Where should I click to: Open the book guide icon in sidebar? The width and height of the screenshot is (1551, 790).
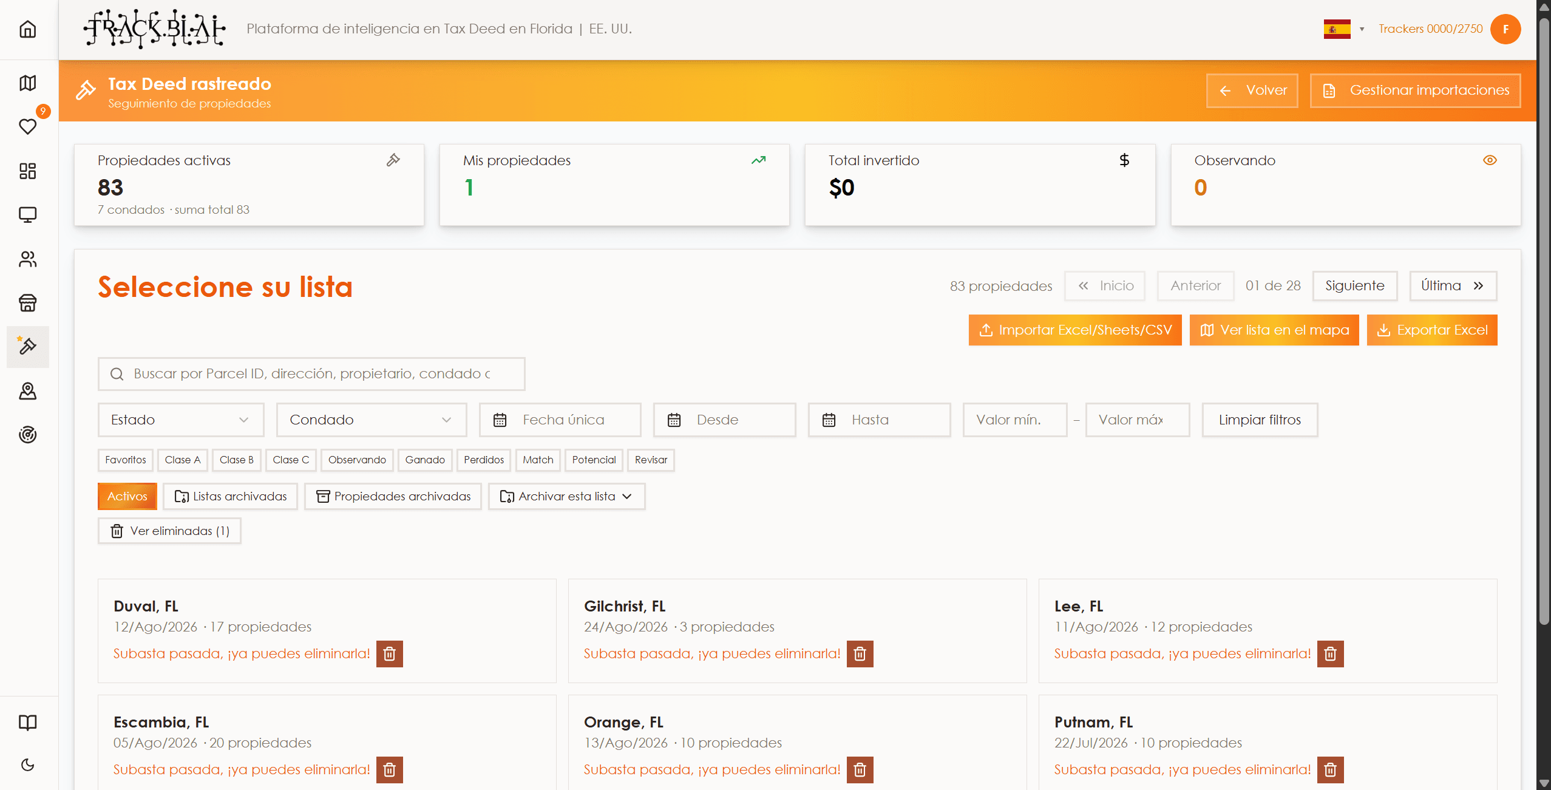pos(28,722)
